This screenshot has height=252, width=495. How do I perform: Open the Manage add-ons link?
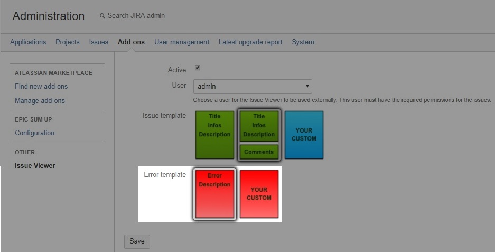coord(40,101)
